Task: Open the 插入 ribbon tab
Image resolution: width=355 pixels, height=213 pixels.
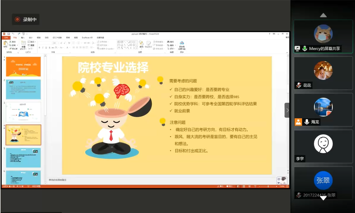Action: coord(22,38)
